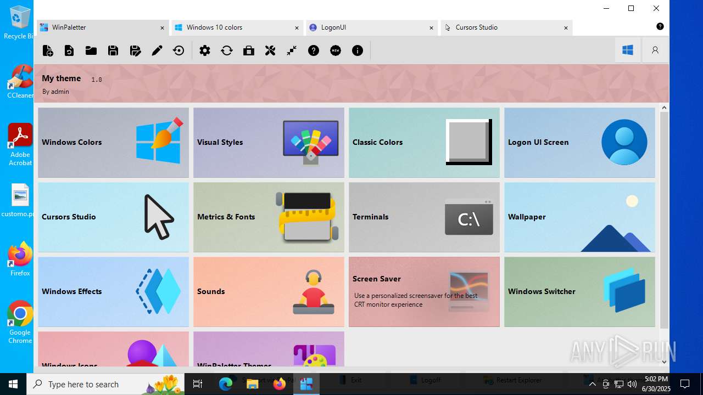Open the Classic Colors tile
The width and height of the screenshot is (703, 395).
coord(424,143)
